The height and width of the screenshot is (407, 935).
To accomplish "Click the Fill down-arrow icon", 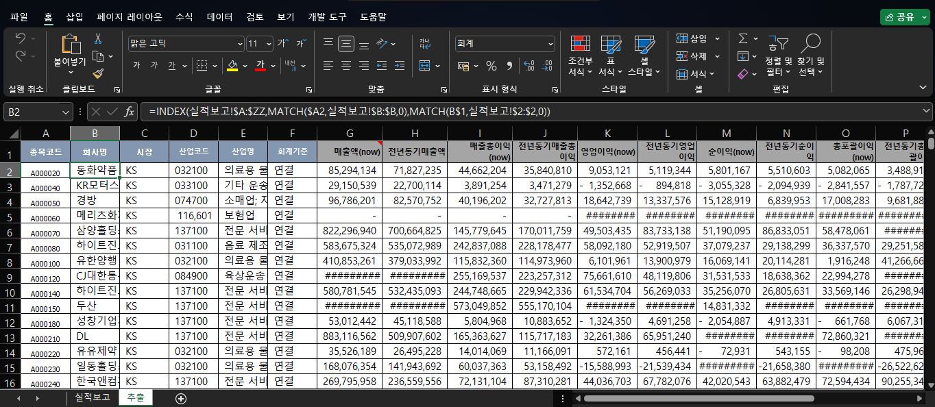I will pyautogui.click(x=743, y=56).
